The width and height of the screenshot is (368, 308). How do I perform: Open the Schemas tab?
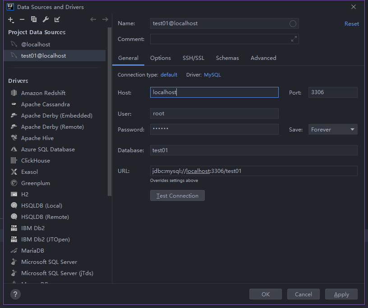227,58
